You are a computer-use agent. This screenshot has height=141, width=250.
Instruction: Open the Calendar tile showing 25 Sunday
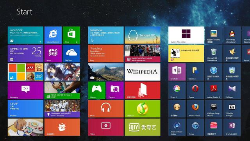[x=25, y=54]
